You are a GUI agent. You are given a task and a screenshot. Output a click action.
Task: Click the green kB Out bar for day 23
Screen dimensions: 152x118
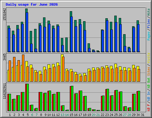(108, 100)
